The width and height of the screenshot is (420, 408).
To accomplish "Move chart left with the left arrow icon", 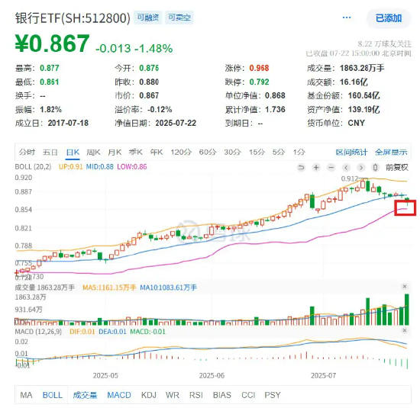I will click(346, 168).
